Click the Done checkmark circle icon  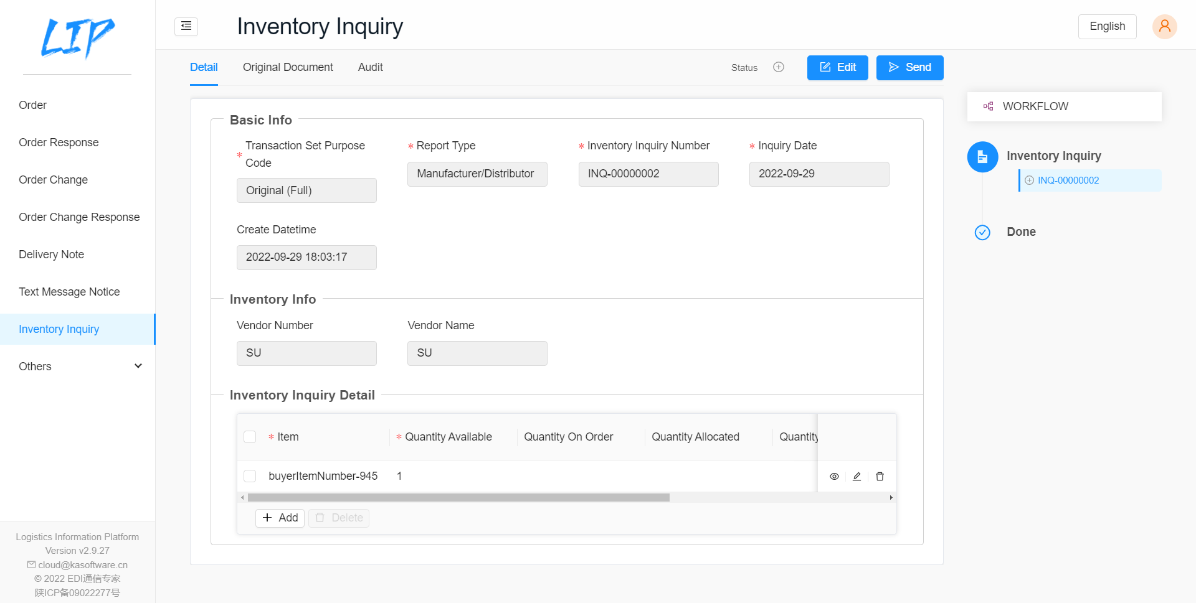pyautogui.click(x=982, y=232)
